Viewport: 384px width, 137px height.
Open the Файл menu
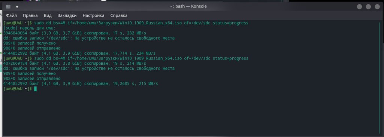coord(11,15)
